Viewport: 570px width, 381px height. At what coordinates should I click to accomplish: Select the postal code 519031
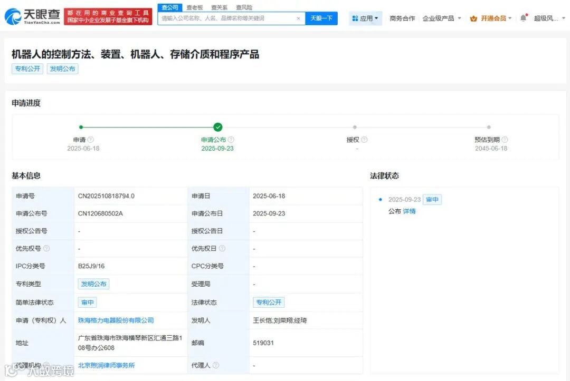[263, 343]
